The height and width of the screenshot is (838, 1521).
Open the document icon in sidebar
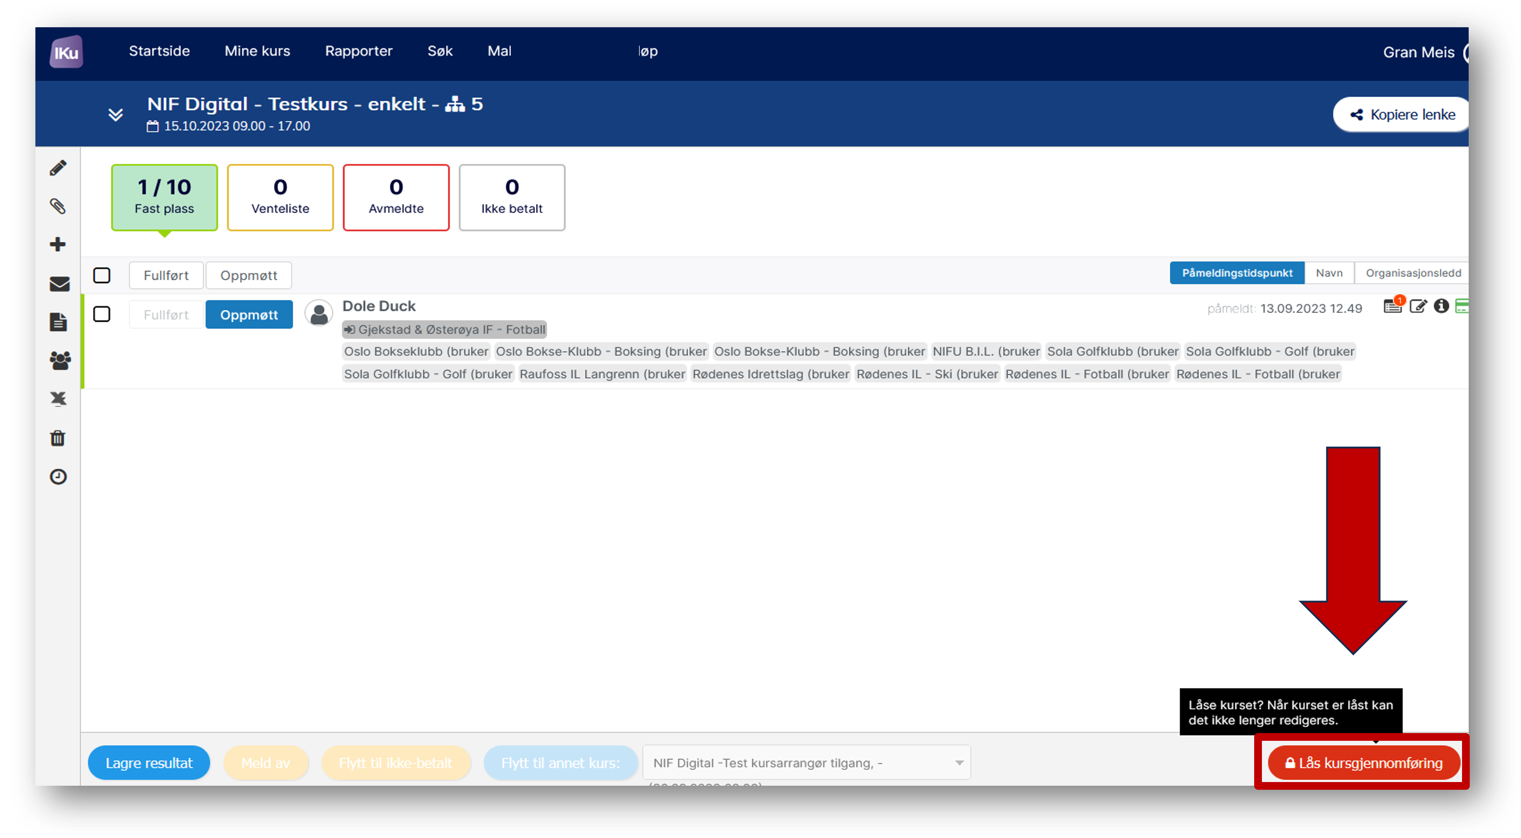[59, 322]
